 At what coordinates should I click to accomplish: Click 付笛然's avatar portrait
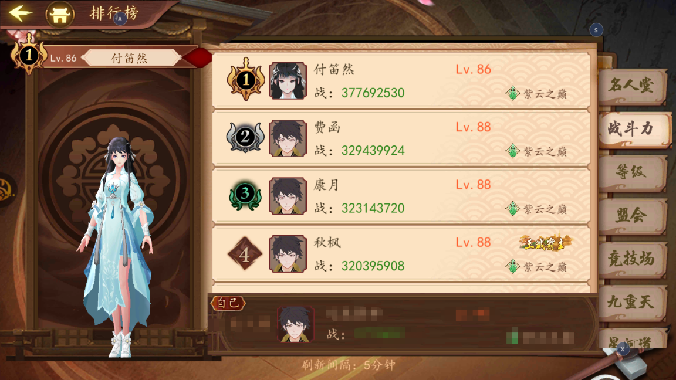tap(288, 80)
